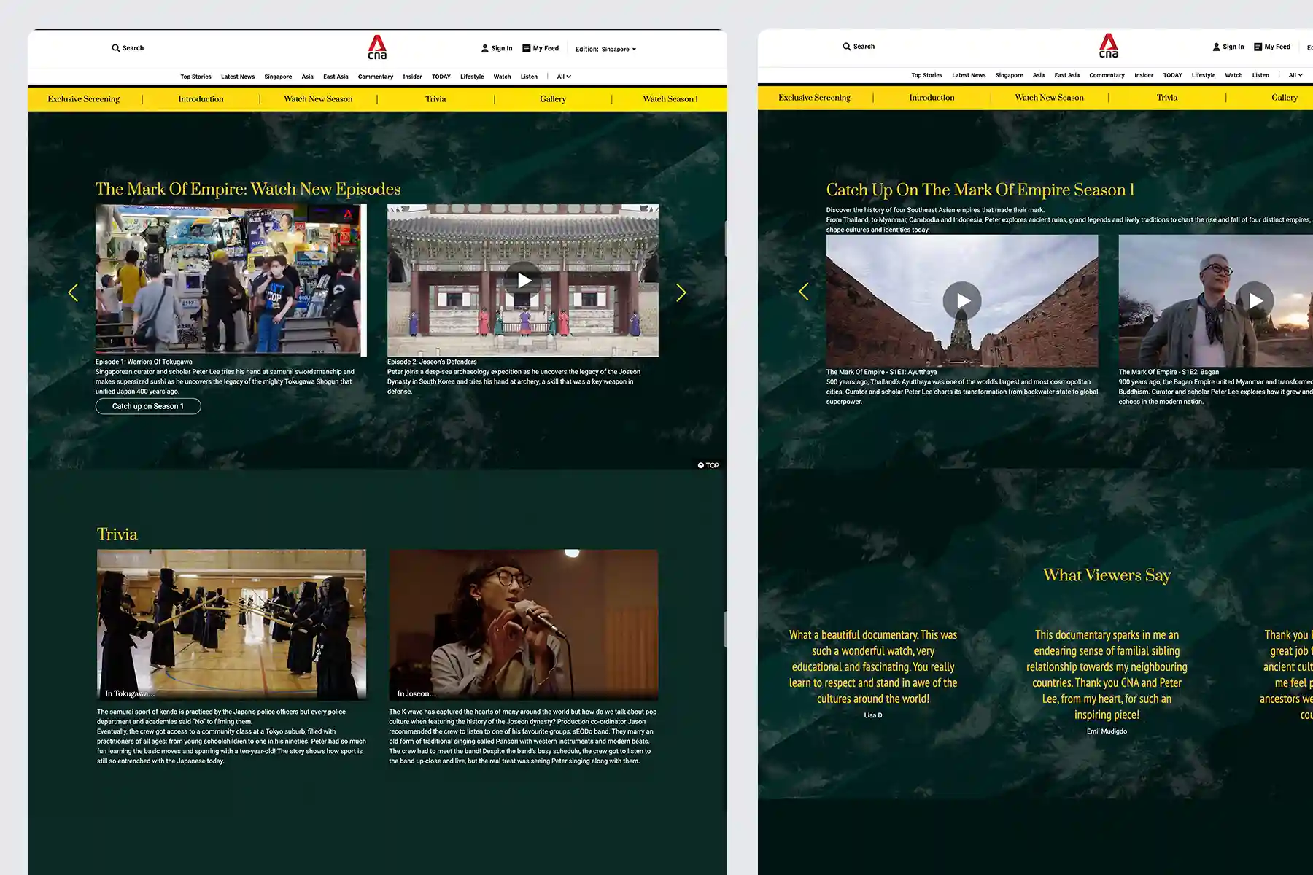
Task: Click the Catch up on Season 1 button
Action: pyautogui.click(x=148, y=406)
